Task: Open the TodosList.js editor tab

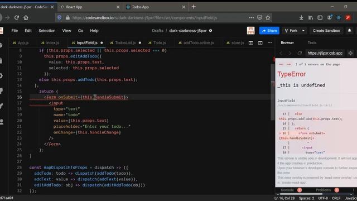Action: pyautogui.click(x=126, y=42)
